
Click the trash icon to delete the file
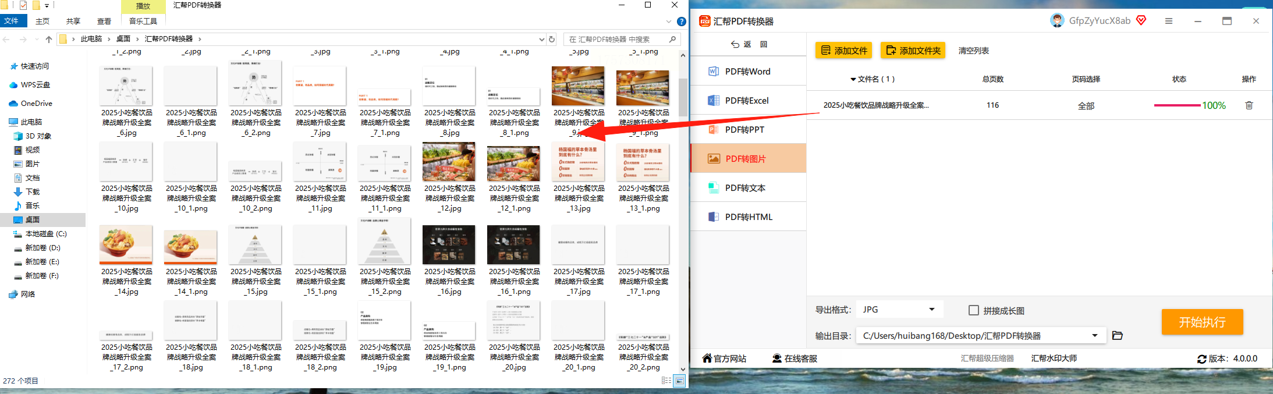tap(1249, 105)
